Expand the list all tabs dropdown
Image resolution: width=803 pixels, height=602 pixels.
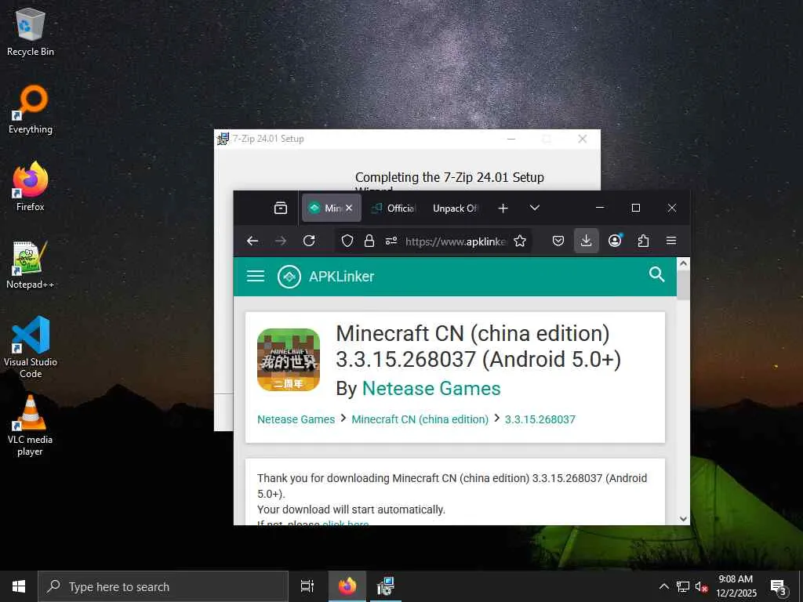point(535,208)
